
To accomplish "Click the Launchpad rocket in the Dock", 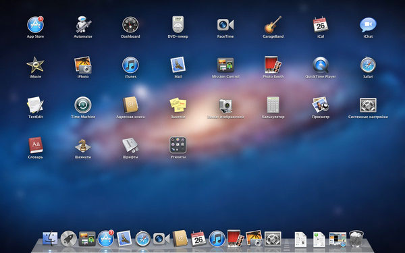I will click(69, 239).
